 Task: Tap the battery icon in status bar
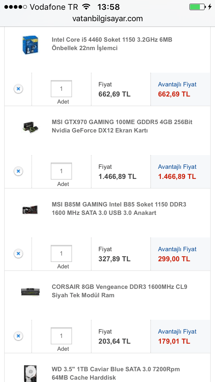[x=197, y=7]
